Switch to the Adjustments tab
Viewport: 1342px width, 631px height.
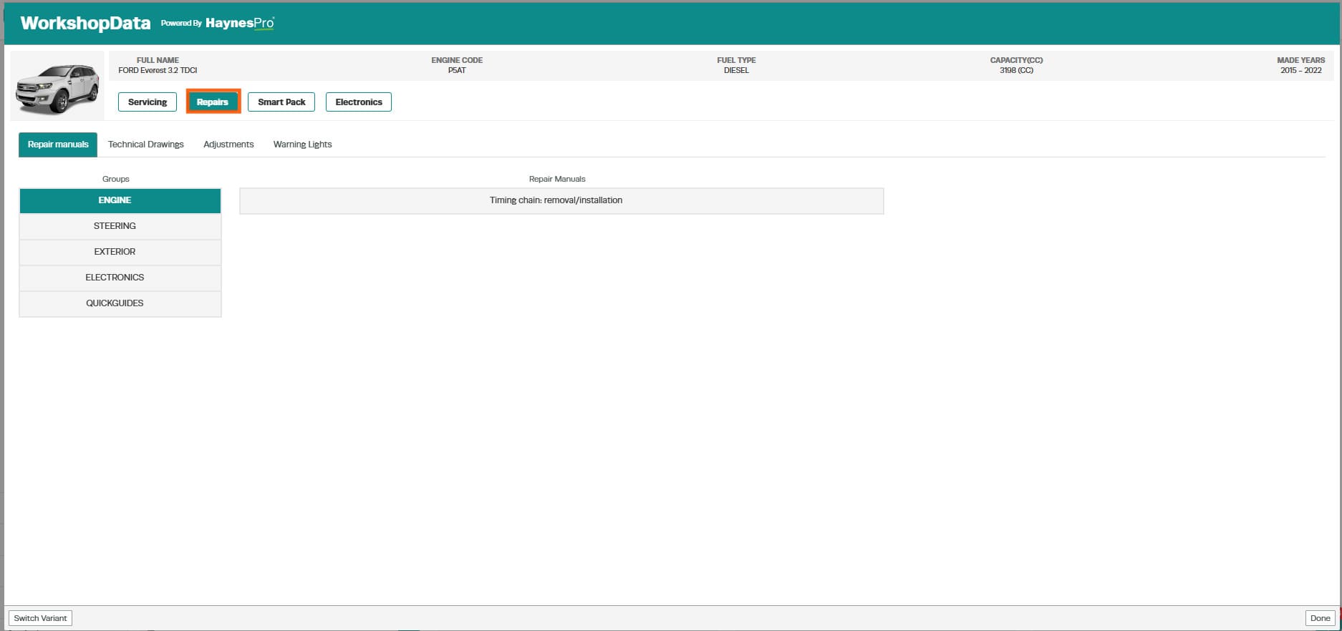tap(228, 145)
